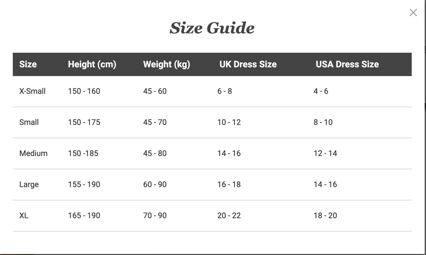The height and width of the screenshot is (255, 426).
Task: Click the Medium height value 150 -185
Action: (x=83, y=153)
